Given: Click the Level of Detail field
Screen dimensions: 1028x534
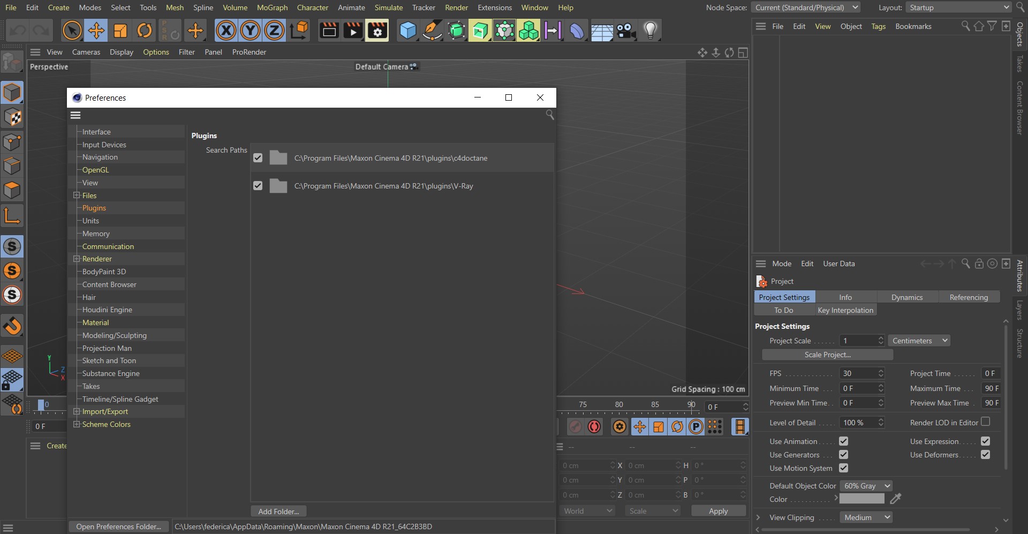Looking at the screenshot, I should click(x=858, y=423).
